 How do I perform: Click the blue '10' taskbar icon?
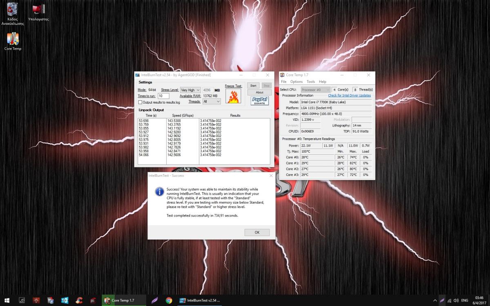(65, 300)
